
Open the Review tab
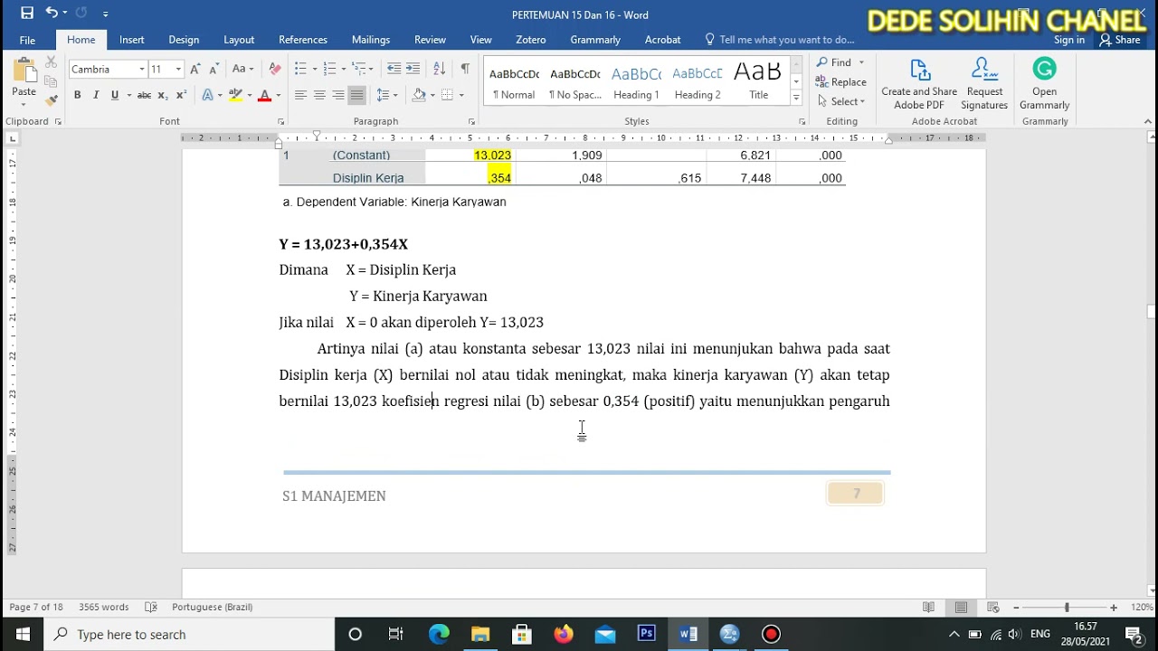pos(430,40)
